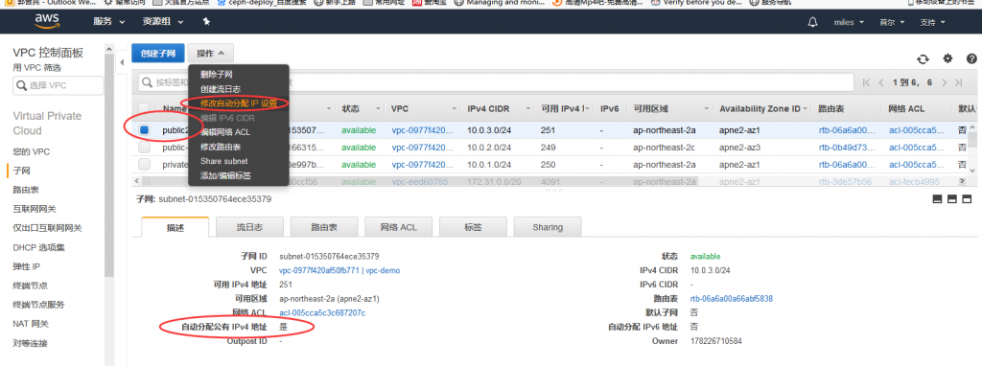Open the 支持 support dropdown

tap(932, 23)
